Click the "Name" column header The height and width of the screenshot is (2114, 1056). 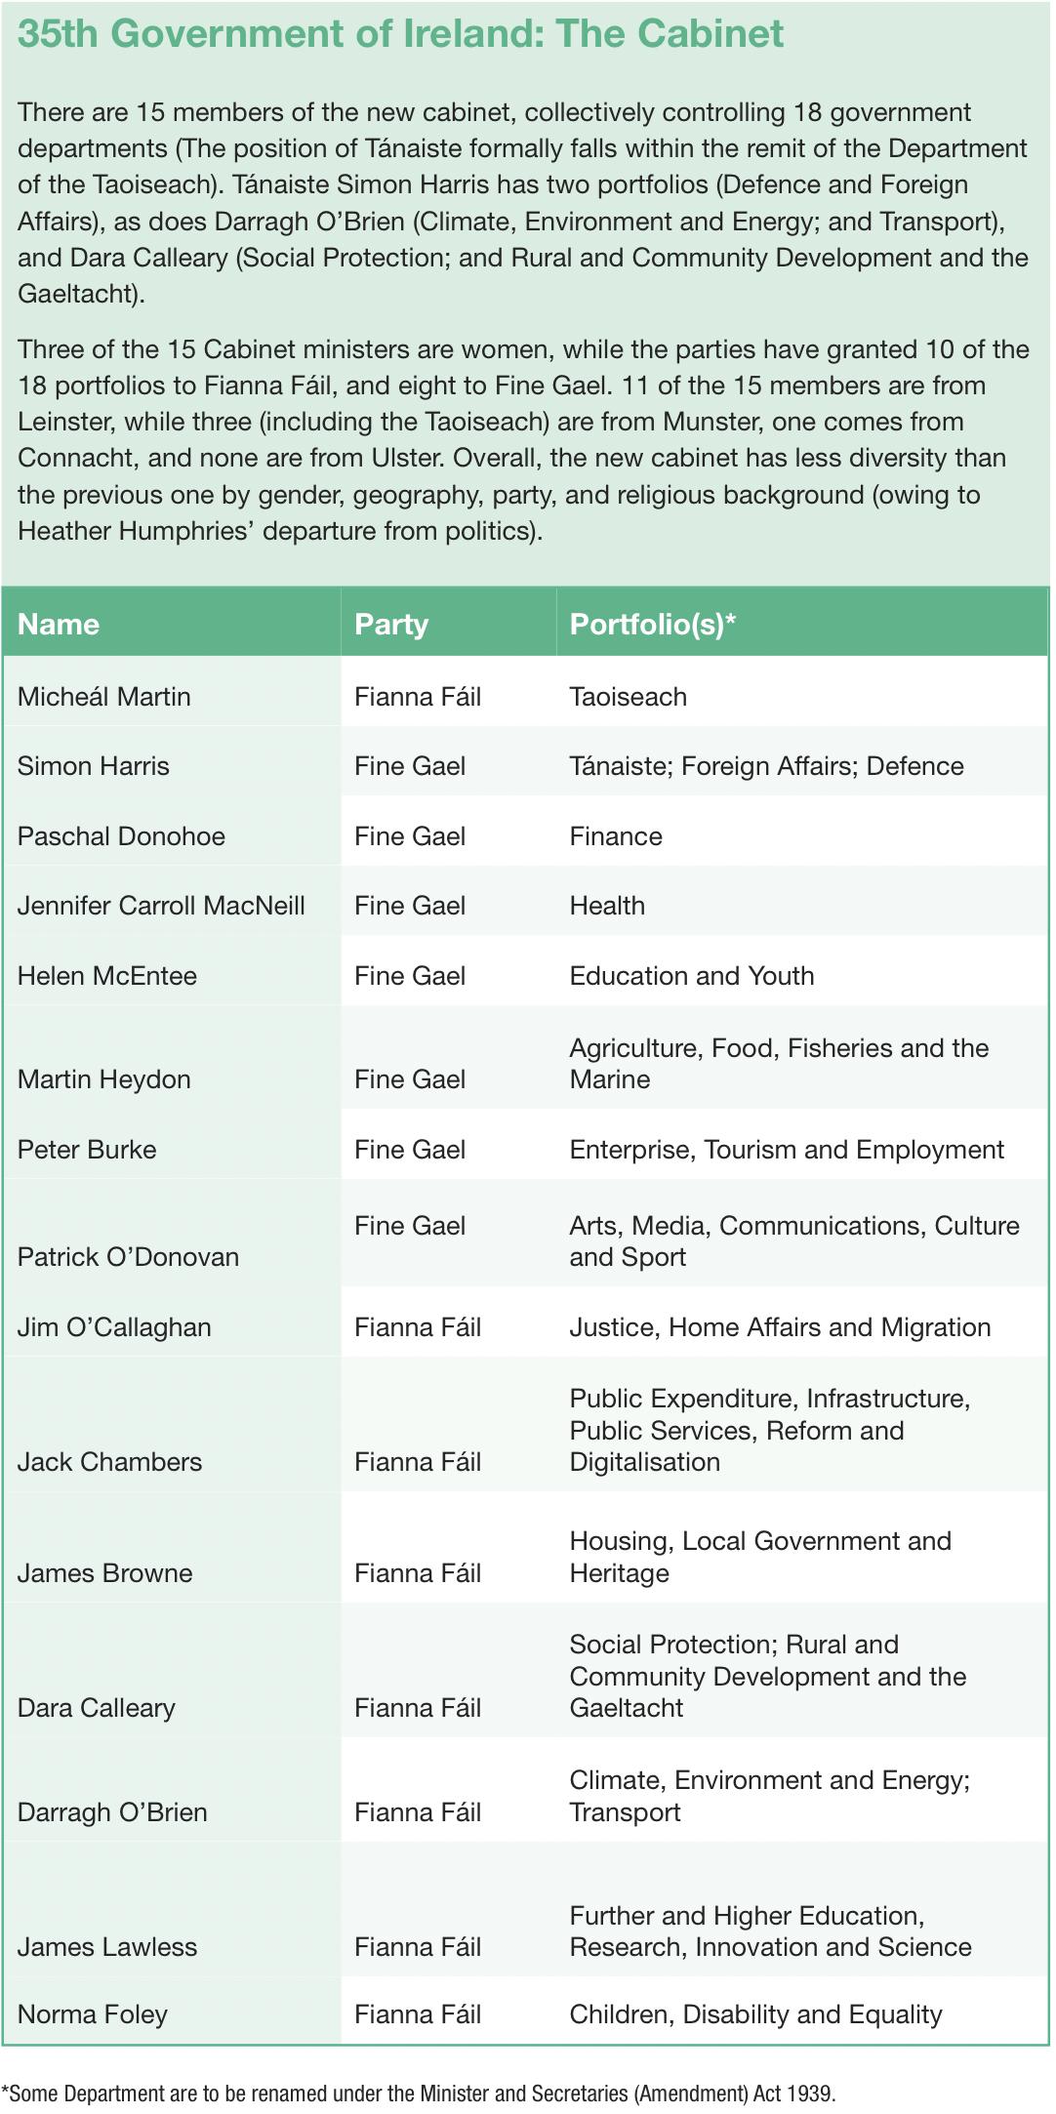click(x=59, y=625)
